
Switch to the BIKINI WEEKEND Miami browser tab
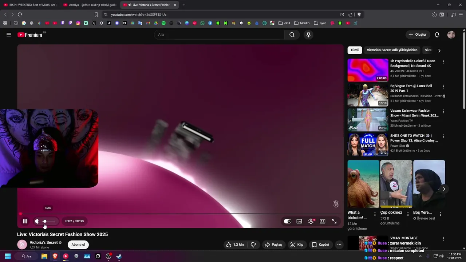(30, 5)
